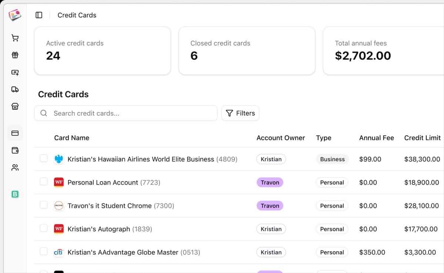
Task: Select the storefront sidebar icon
Action: click(15, 107)
